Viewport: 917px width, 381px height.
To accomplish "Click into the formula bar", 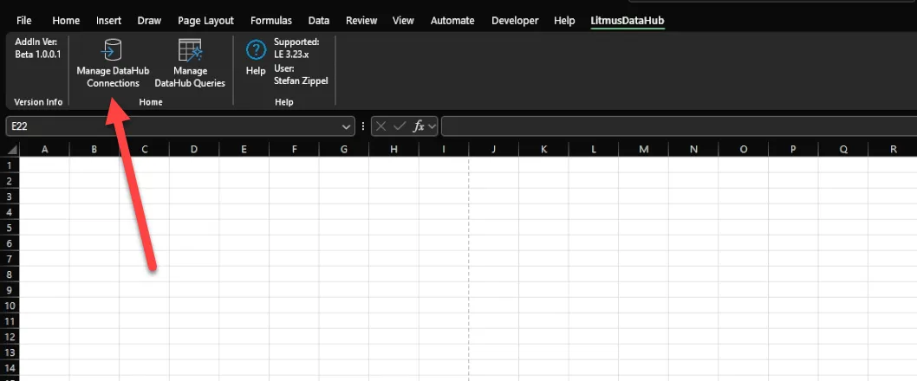I will coord(679,126).
